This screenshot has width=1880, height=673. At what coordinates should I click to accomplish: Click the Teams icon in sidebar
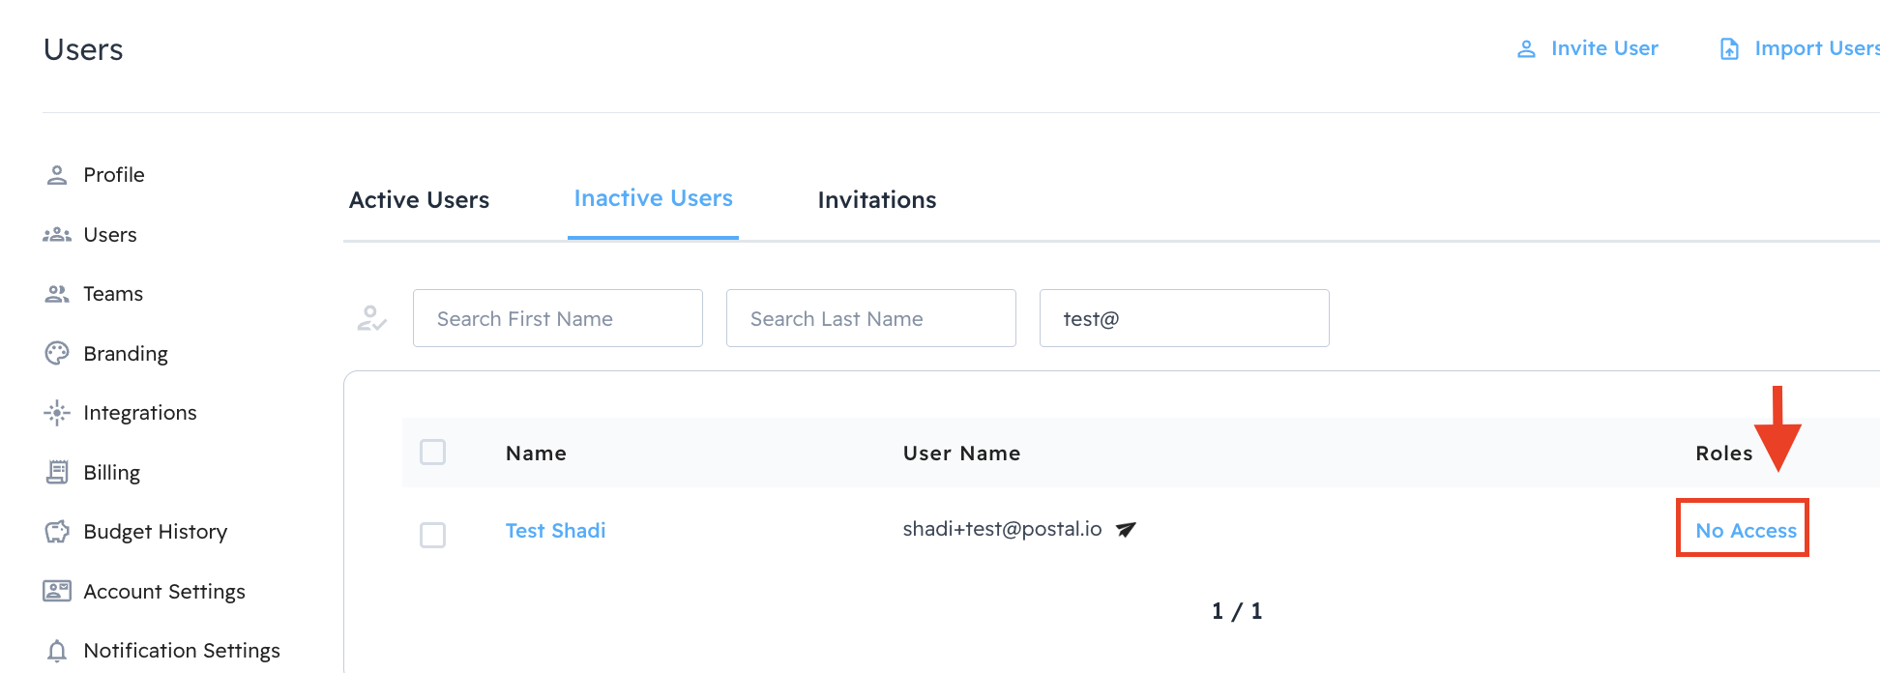point(57,294)
